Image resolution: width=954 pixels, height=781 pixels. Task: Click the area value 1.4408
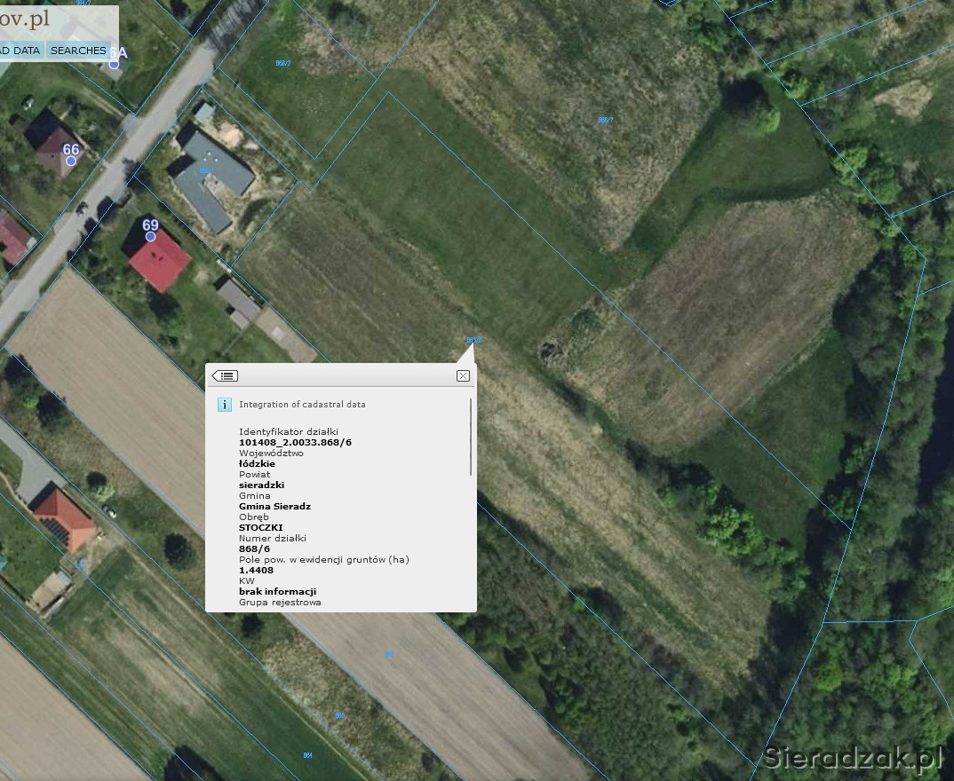256,570
